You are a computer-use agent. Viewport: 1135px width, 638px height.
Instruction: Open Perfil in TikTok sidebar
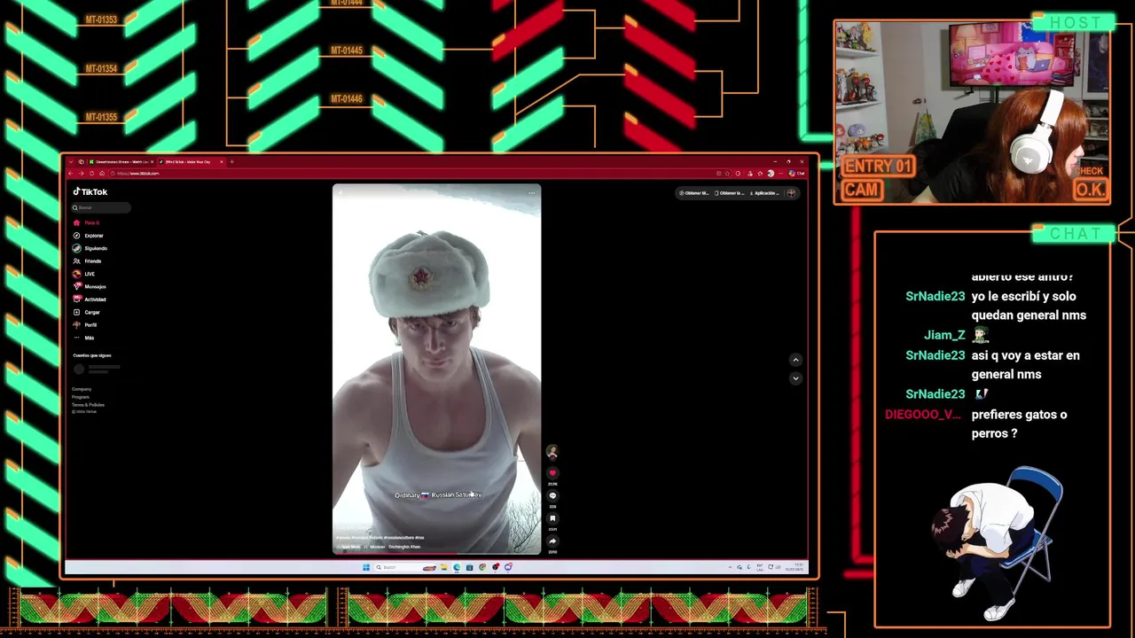pos(85,325)
